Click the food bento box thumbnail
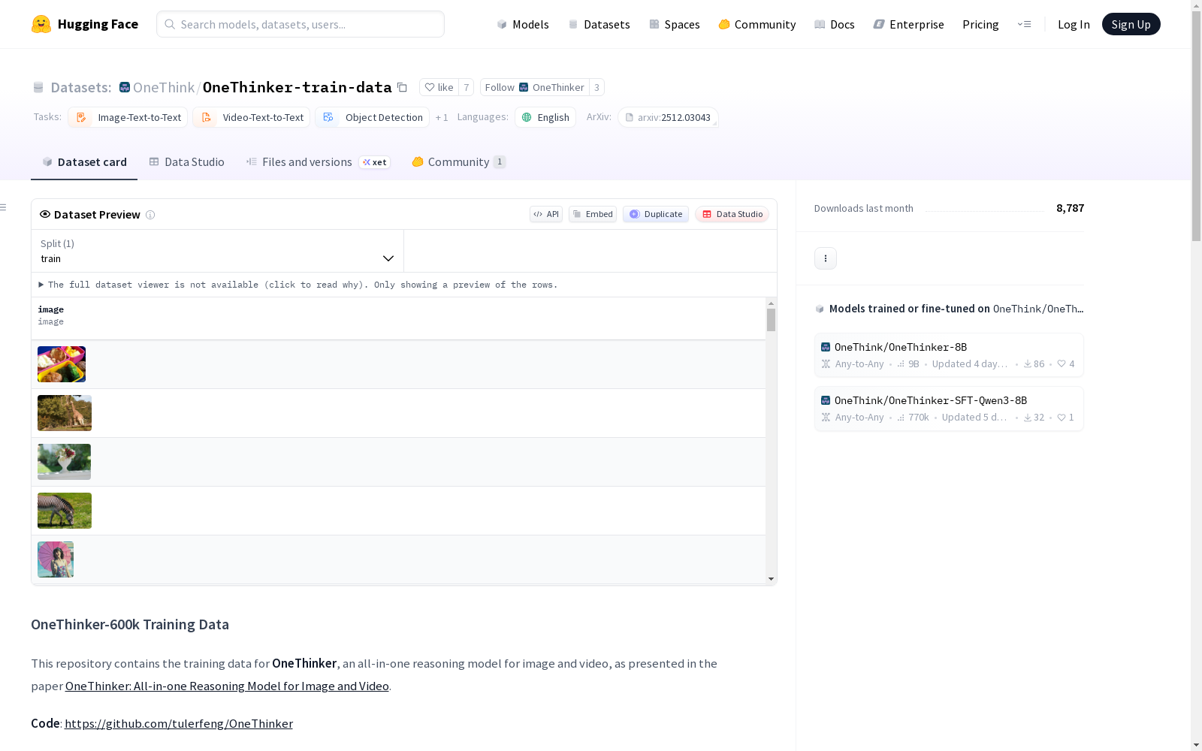The width and height of the screenshot is (1202, 751). 62,364
